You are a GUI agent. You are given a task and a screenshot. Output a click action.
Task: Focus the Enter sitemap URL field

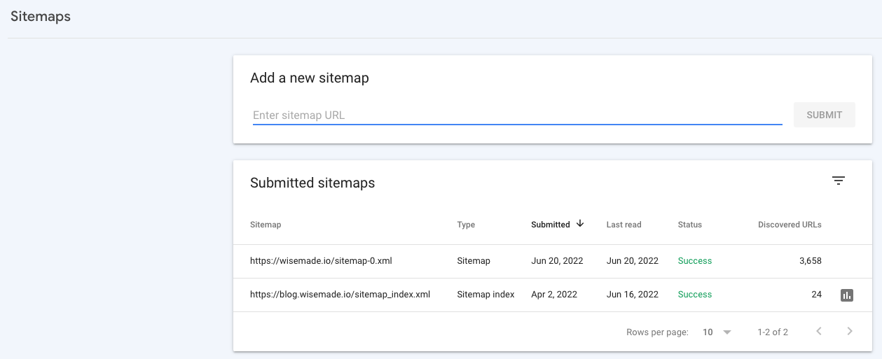517,115
